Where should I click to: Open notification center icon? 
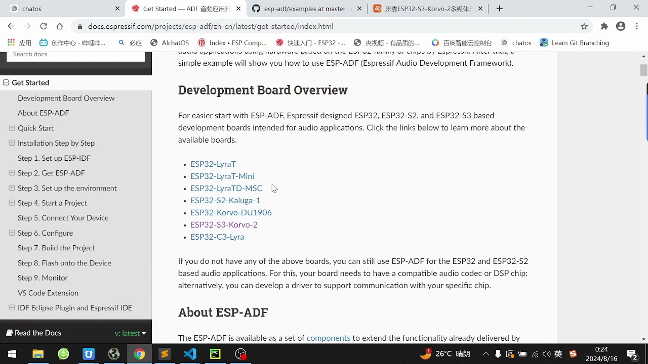pos(632,355)
